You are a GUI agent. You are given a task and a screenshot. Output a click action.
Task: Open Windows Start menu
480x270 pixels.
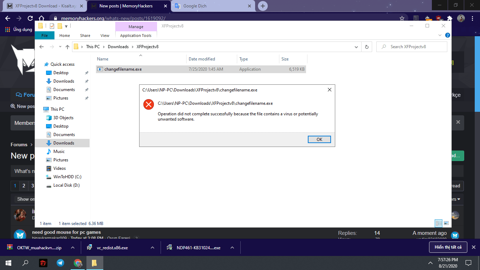coord(8,263)
